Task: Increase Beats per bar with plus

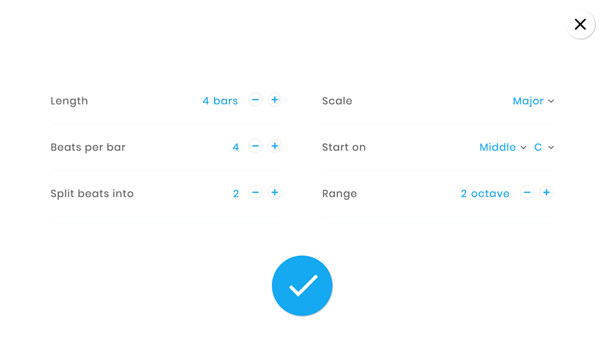Action: tap(275, 146)
